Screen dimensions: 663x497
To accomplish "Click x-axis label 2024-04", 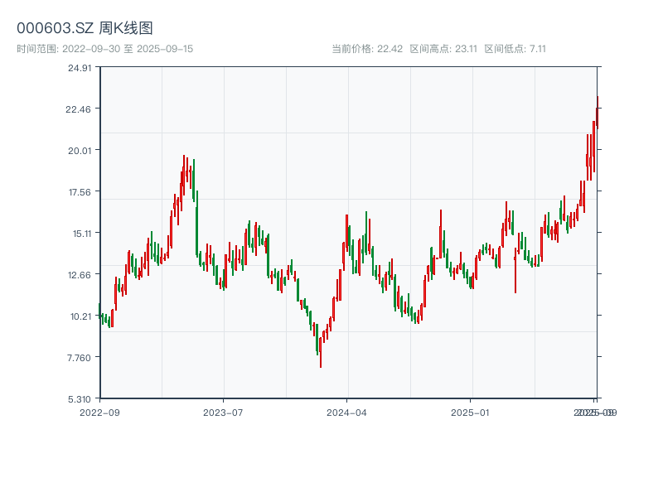I will tap(346, 413).
